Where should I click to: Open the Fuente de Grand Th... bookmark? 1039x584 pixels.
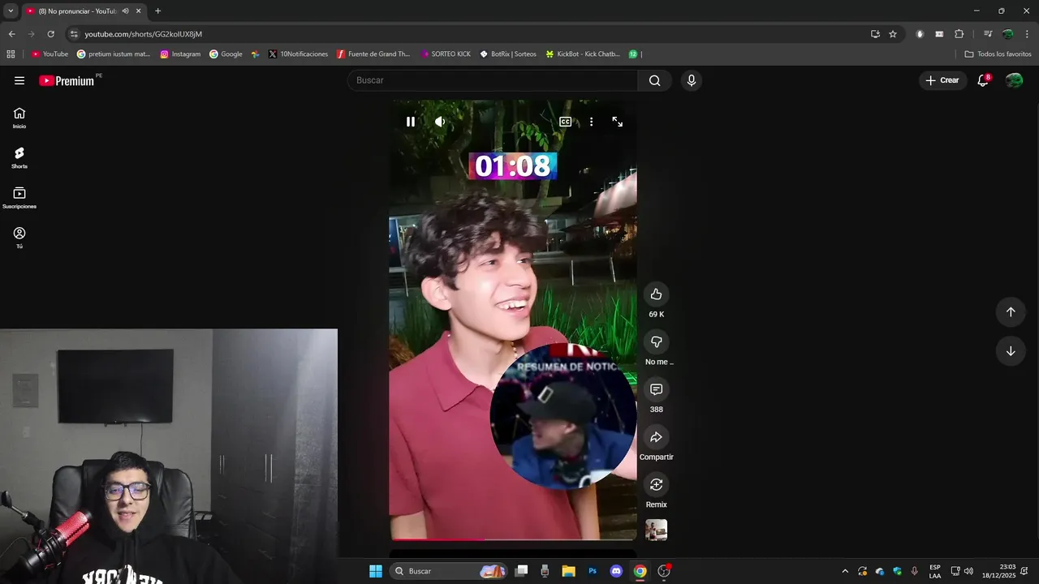coord(373,54)
